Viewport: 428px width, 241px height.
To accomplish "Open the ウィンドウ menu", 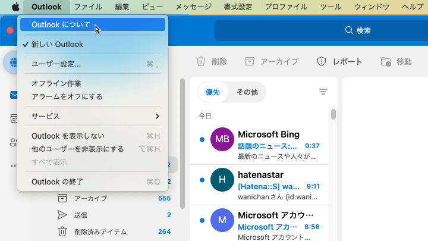I will click(372, 7).
